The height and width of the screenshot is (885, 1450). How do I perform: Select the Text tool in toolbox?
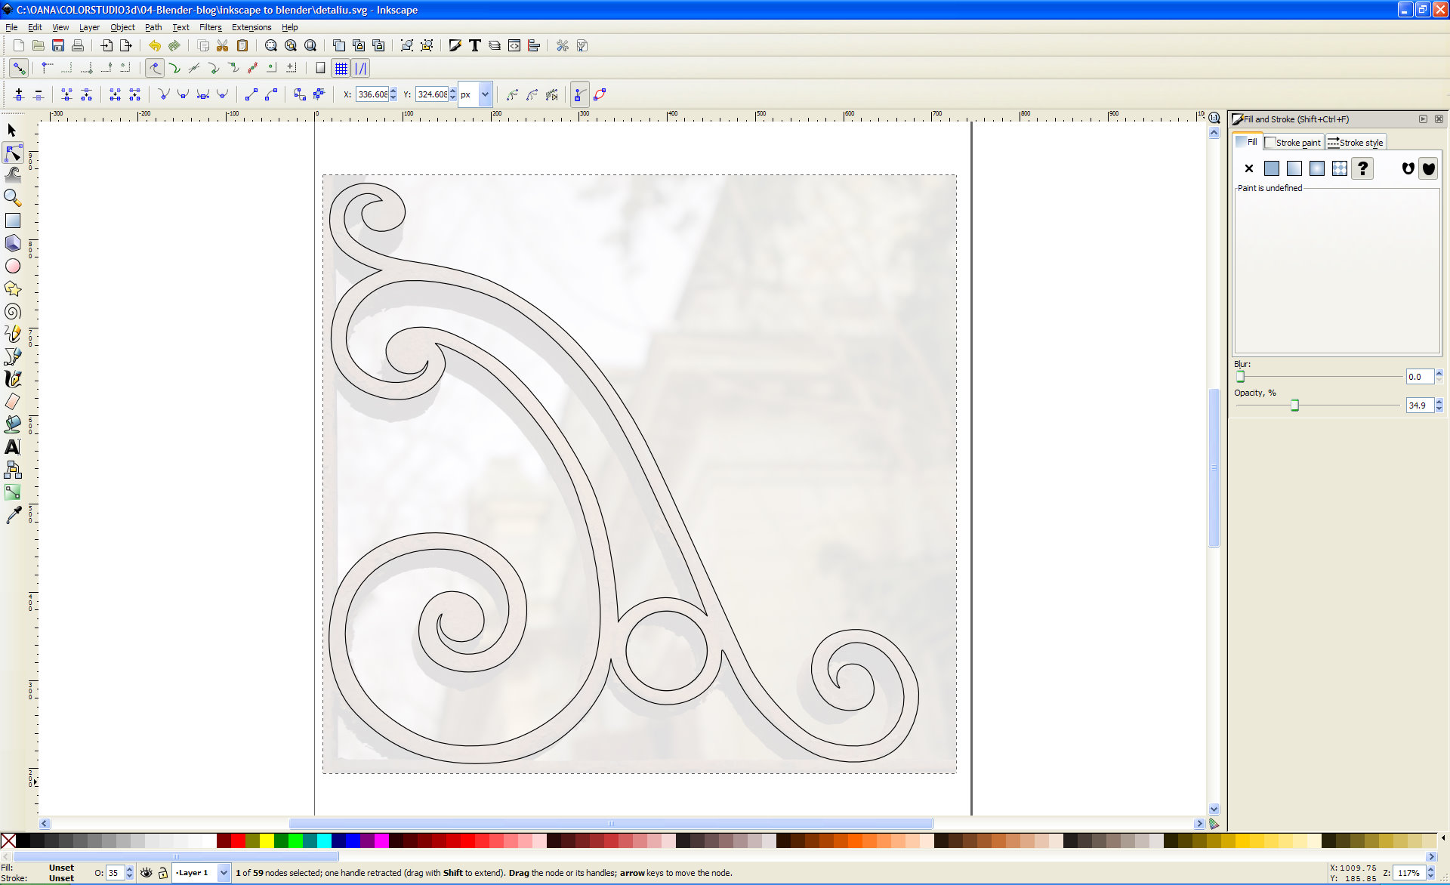tap(12, 447)
